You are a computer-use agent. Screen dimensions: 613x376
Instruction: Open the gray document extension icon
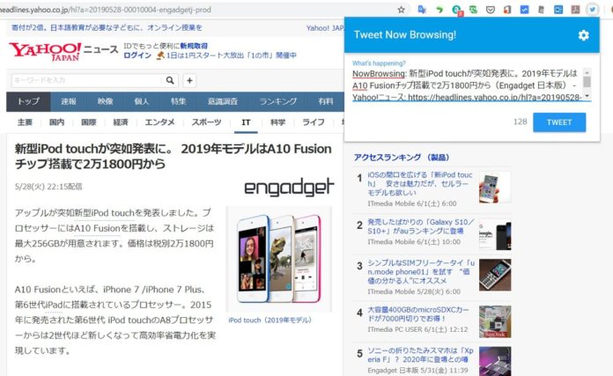(x=541, y=10)
